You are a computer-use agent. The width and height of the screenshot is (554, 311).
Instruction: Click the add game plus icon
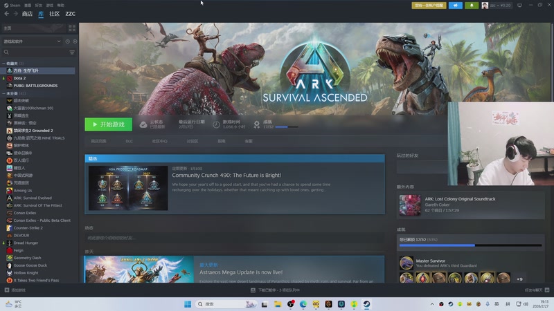point(7,290)
